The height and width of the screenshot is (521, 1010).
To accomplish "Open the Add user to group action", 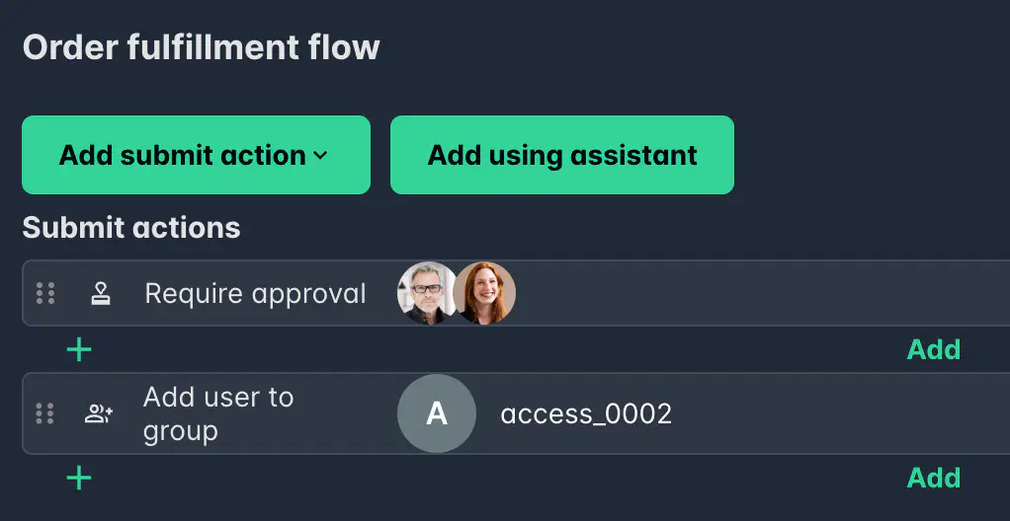I will click(x=516, y=413).
